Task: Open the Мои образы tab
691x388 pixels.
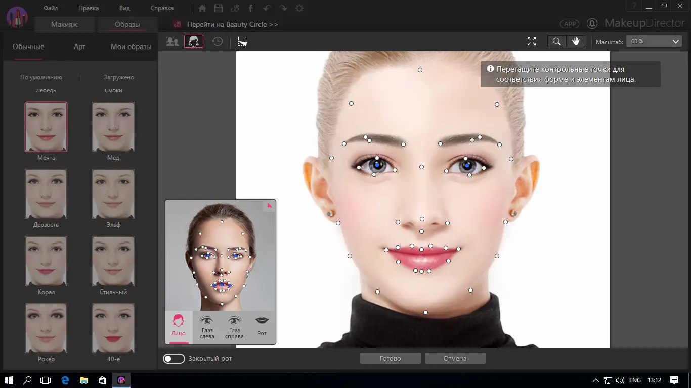Action: [131, 46]
